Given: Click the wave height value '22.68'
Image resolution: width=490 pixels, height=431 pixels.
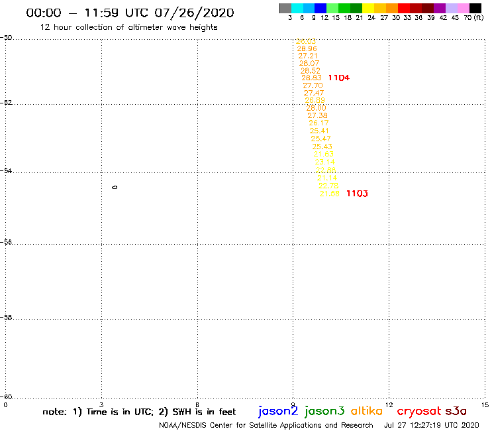Looking at the screenshot, I should 326,170.
